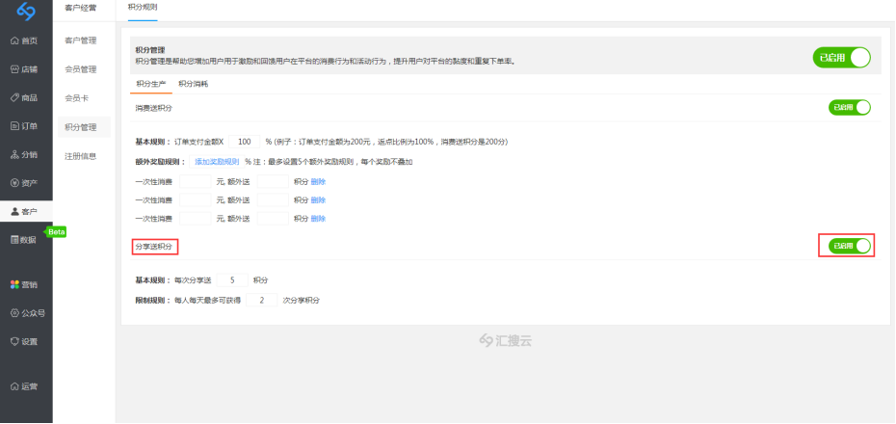Screen dimensions: 896x424
Task: Delete the first 一次性消费 reward rule
Action: [318, 181]
